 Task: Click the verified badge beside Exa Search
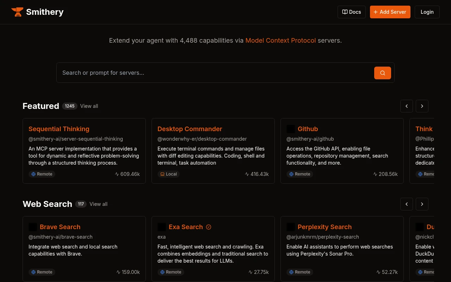pos(209,227)
